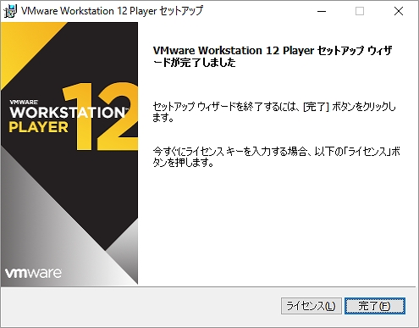Click the heading text ending 'ウィザードが完了しました'

click(x=273, y=56)
